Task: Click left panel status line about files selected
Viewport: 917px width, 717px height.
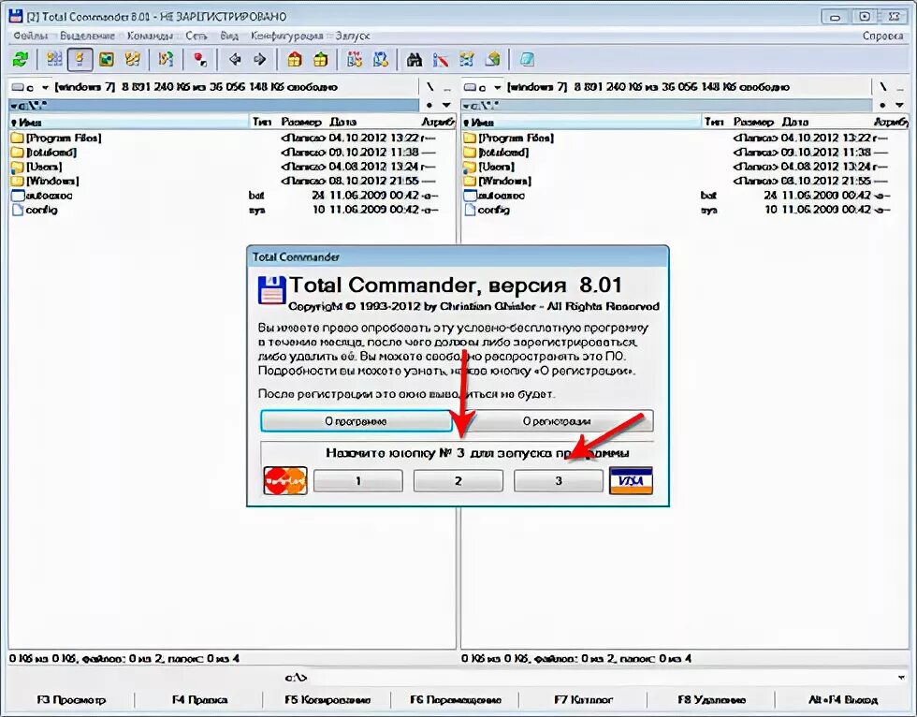Action: 124,659
